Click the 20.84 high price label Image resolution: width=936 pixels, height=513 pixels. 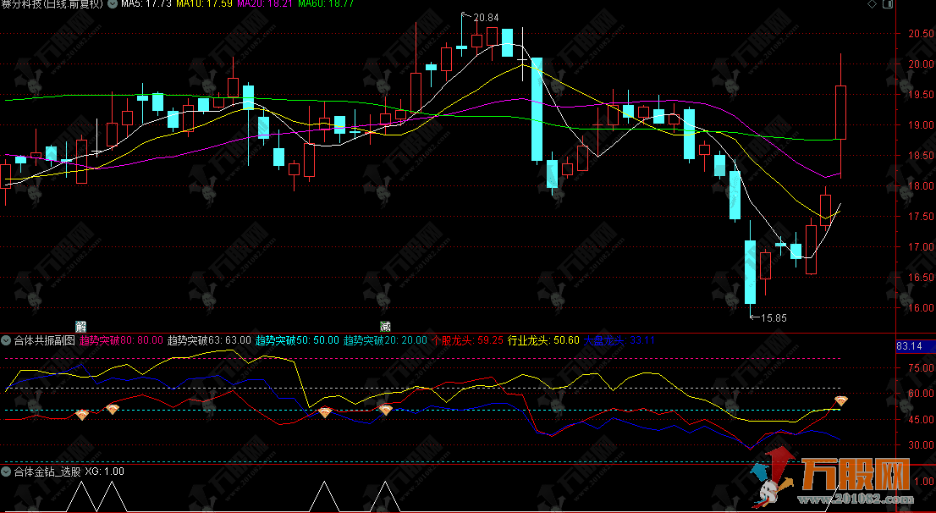click(x=486, y=18)
